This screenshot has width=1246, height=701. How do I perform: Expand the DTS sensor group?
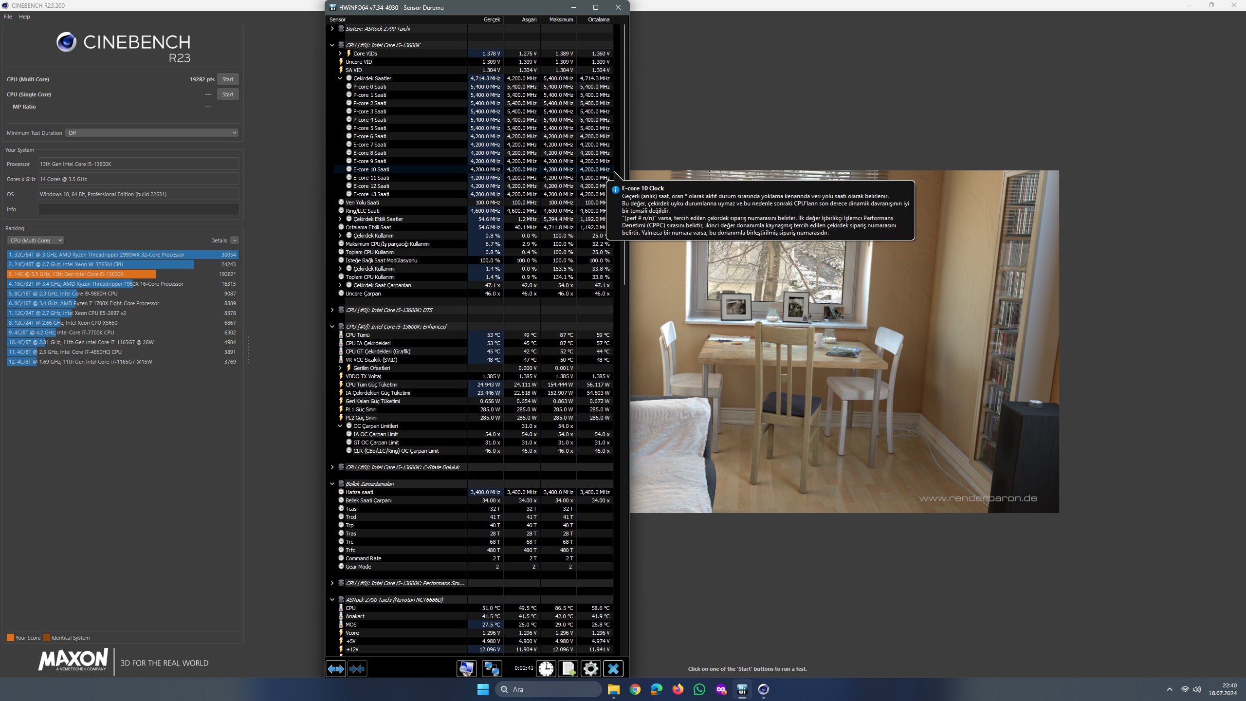click(332, 310)
